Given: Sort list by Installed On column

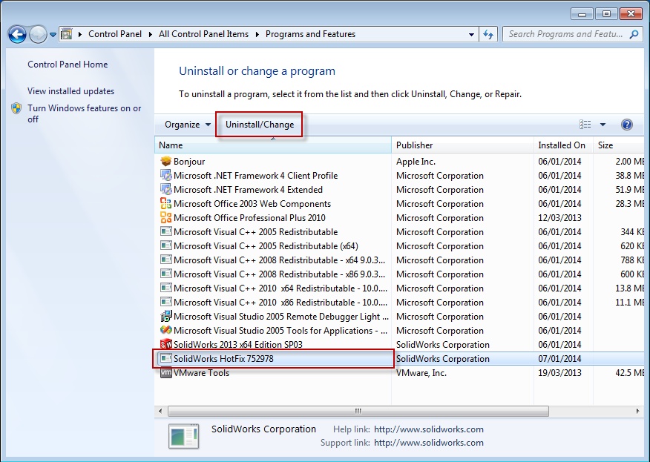Looking at the screenshot, I should [563, 145].
